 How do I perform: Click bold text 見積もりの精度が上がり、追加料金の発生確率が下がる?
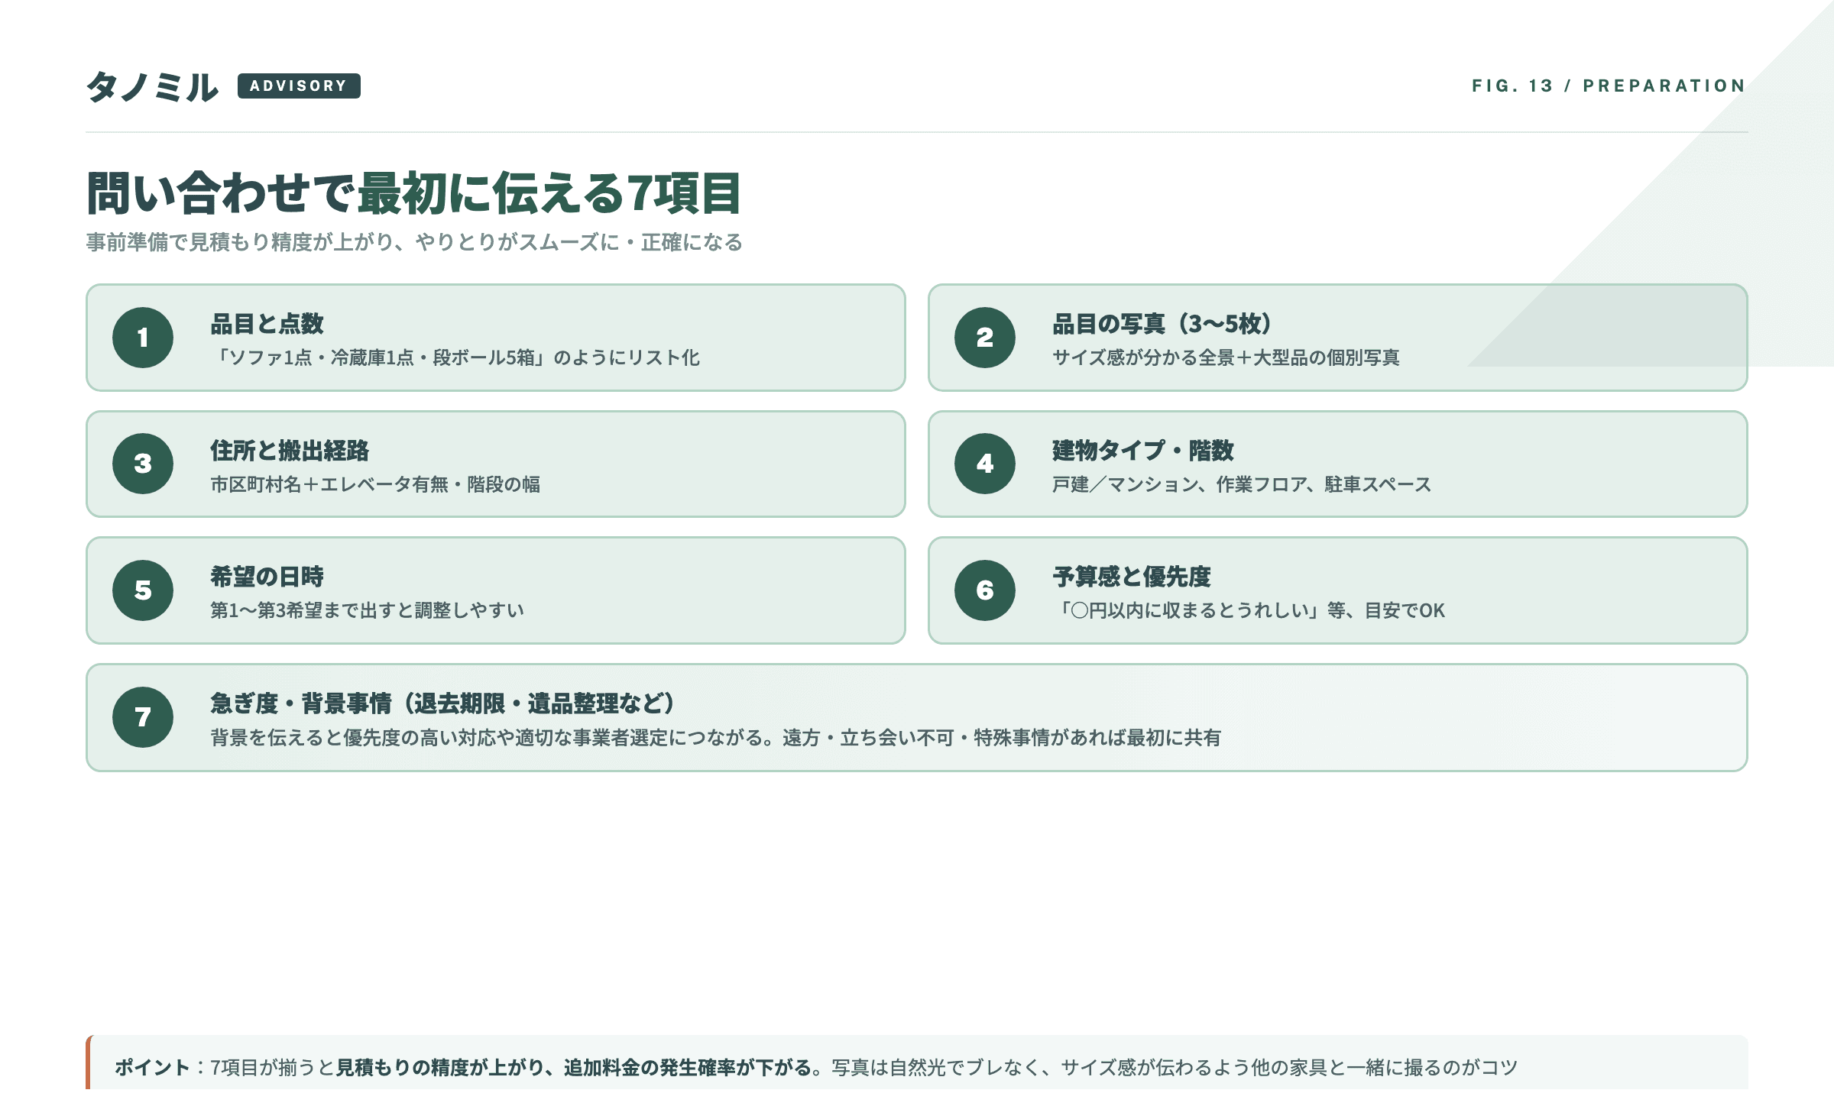[x=573, y=1067]
